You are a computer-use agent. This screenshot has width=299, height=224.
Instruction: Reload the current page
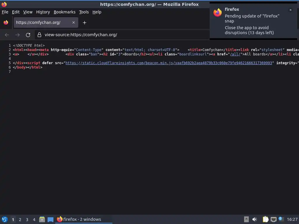[28, 35]
